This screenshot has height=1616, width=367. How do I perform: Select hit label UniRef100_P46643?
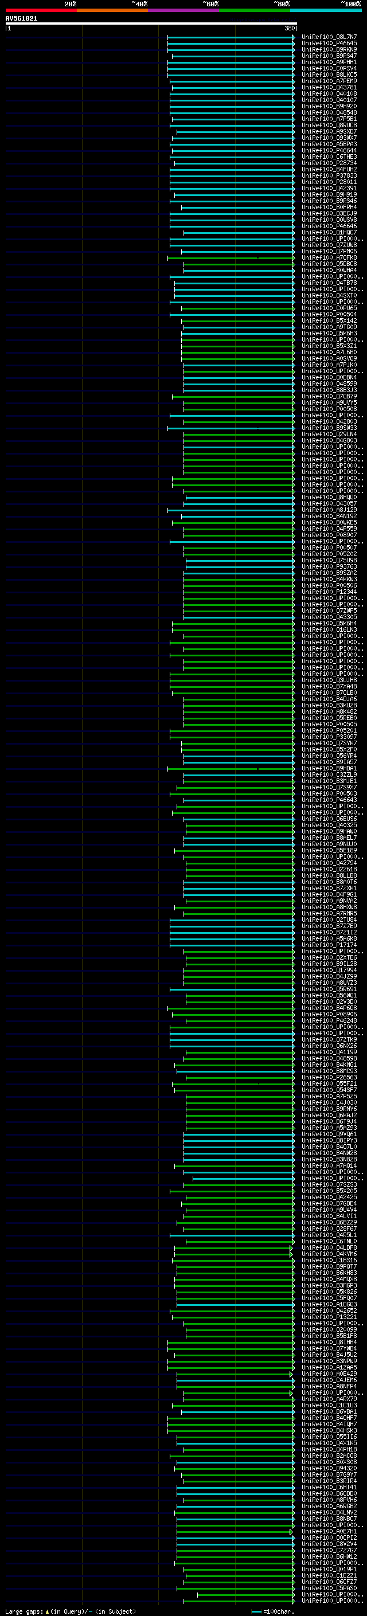[329, 800]
